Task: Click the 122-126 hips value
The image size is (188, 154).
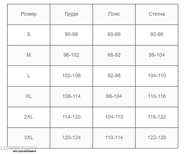Action: (x=157, y=137)
